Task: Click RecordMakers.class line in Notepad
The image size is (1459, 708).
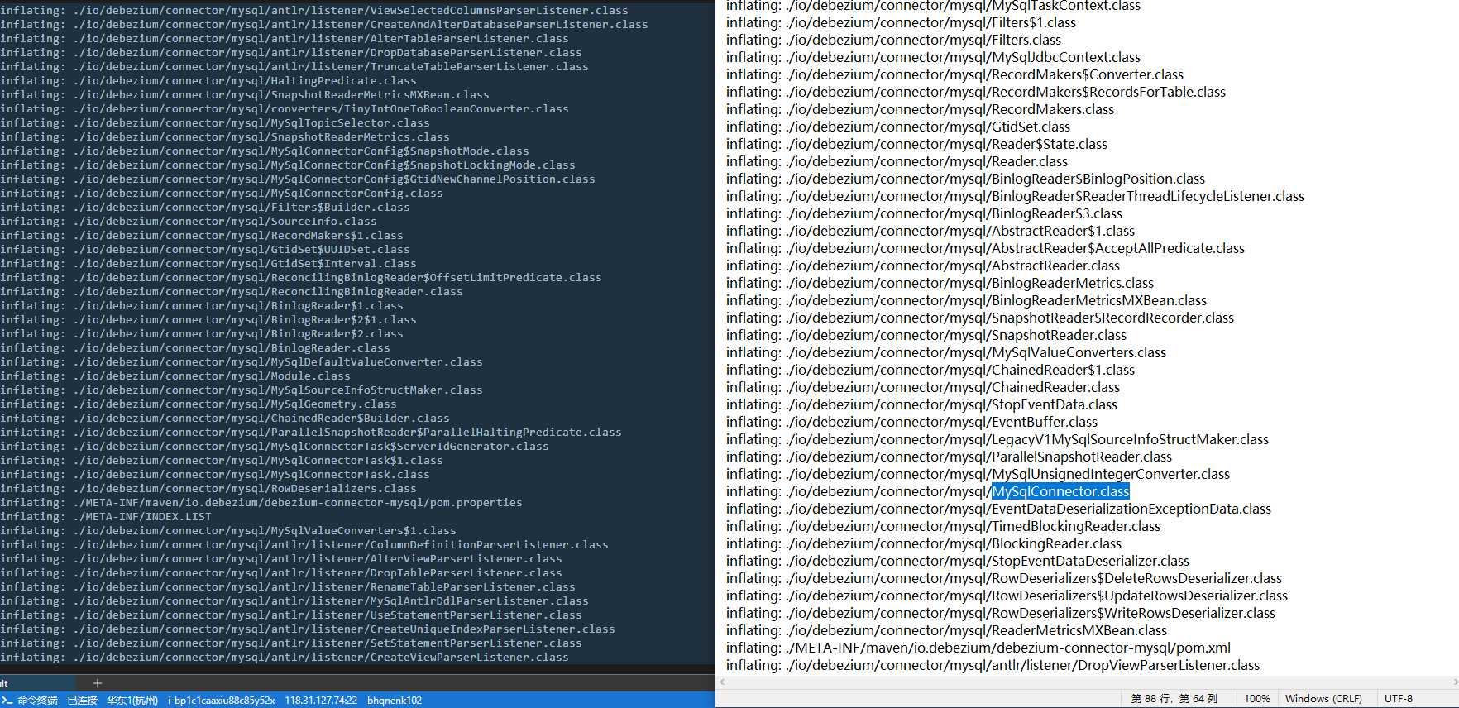Action: point(921,109)
